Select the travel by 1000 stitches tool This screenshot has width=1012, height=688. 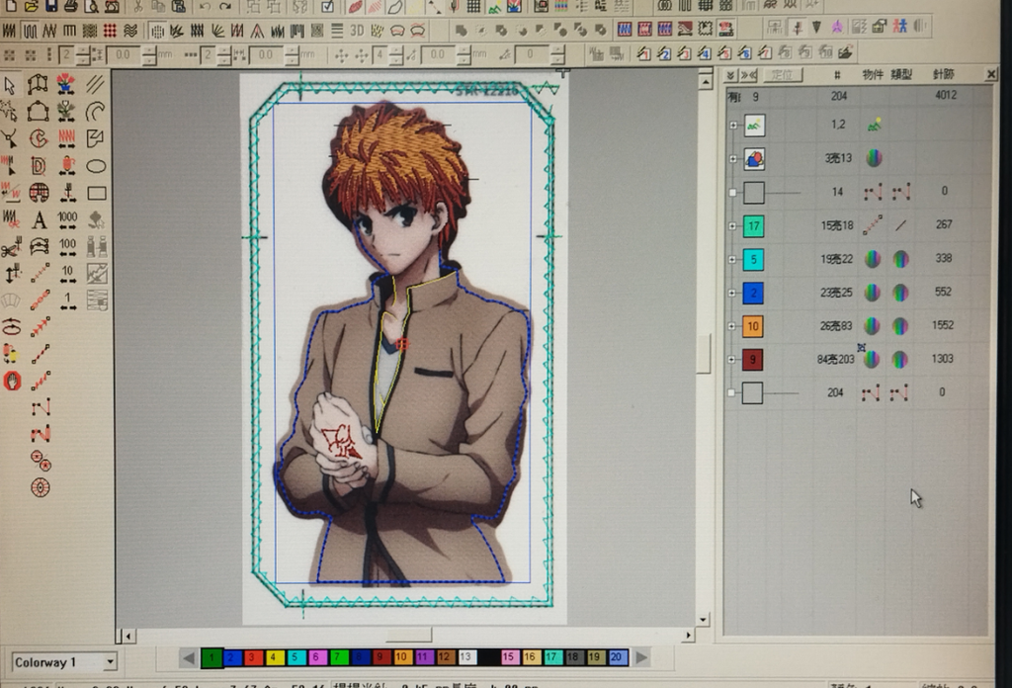tap(67, 220)
